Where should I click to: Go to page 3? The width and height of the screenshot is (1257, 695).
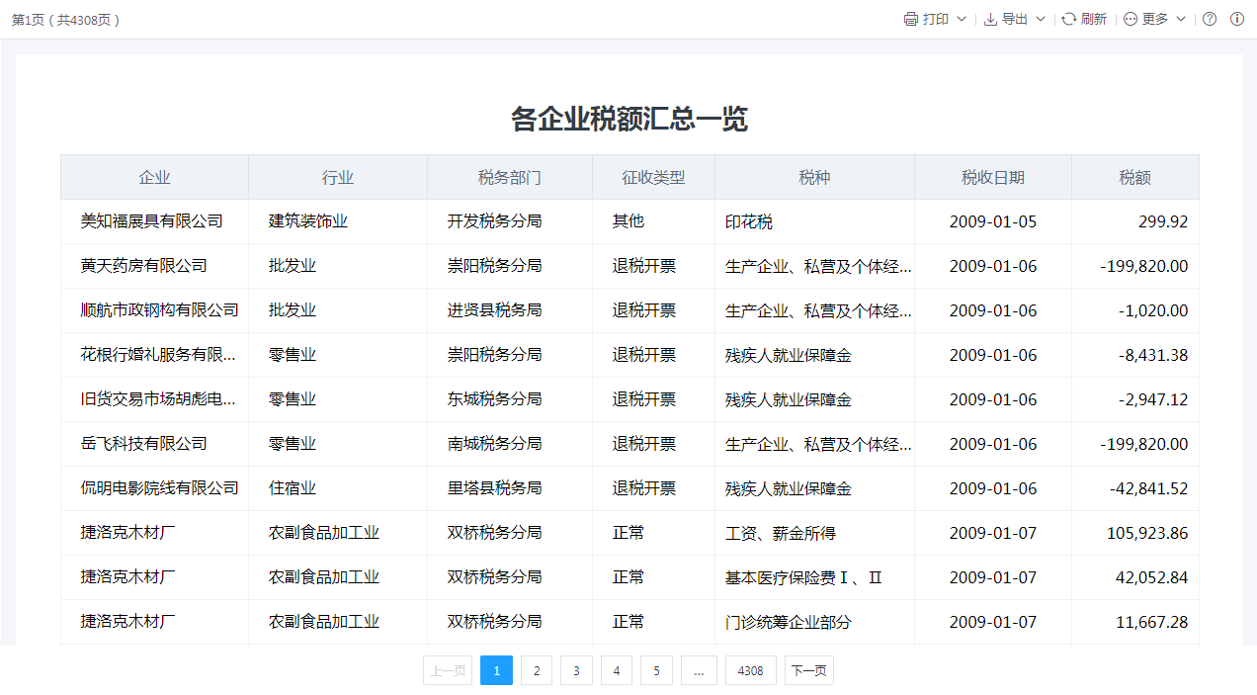click(x=576, y=670)
